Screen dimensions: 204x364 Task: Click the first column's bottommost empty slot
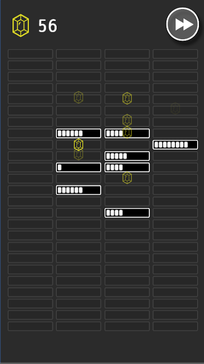(x=30, y=326)
